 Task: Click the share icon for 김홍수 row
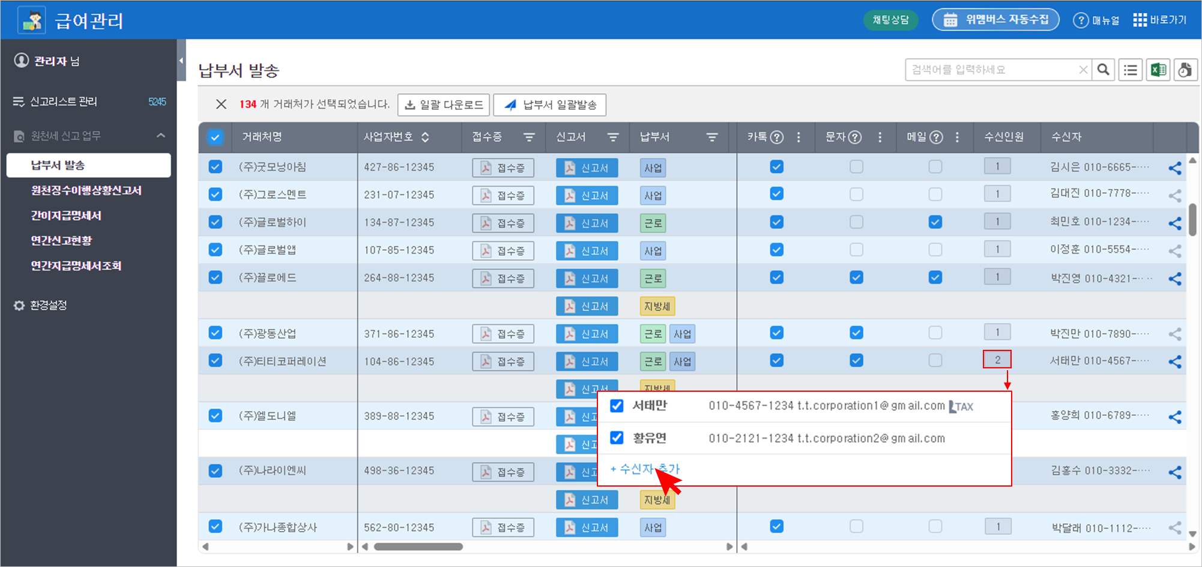pos(1175,472)
